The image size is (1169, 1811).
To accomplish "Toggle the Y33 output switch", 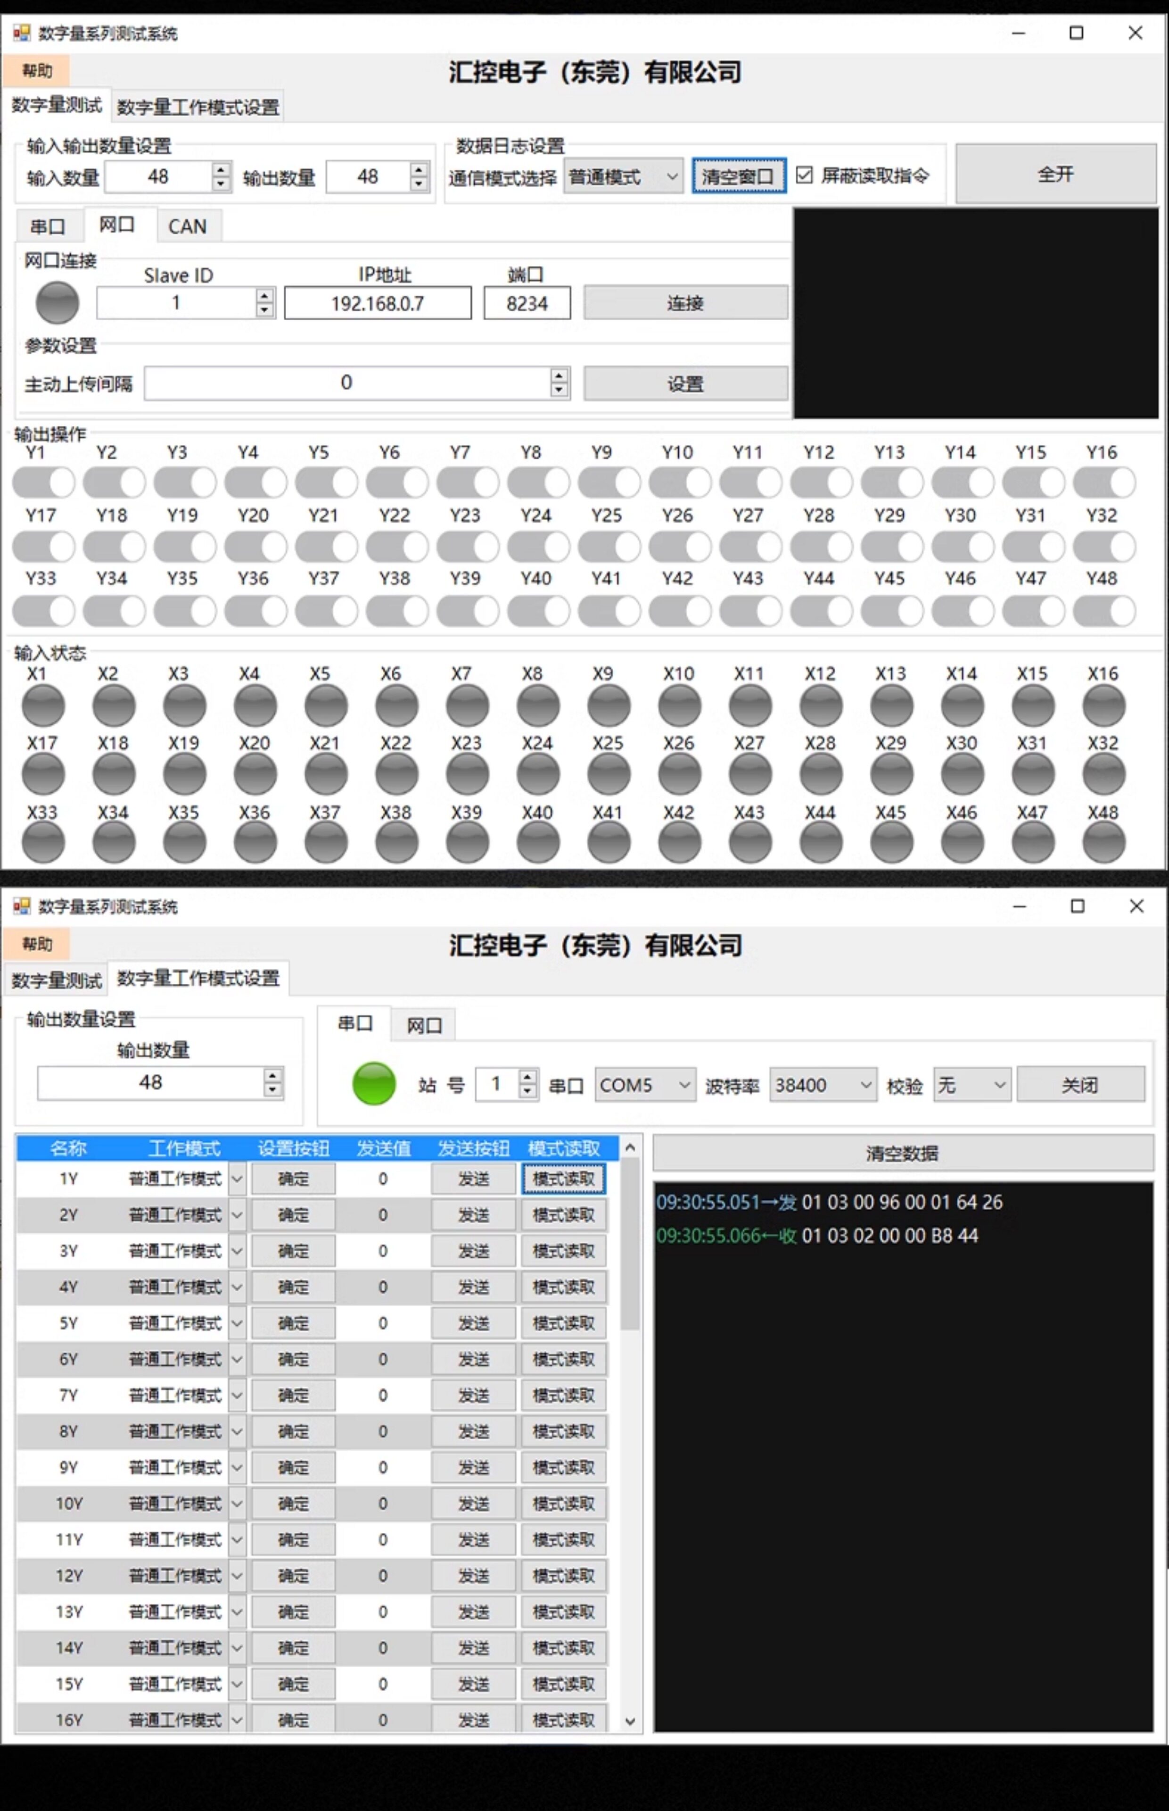I will [x=43, y=610].
